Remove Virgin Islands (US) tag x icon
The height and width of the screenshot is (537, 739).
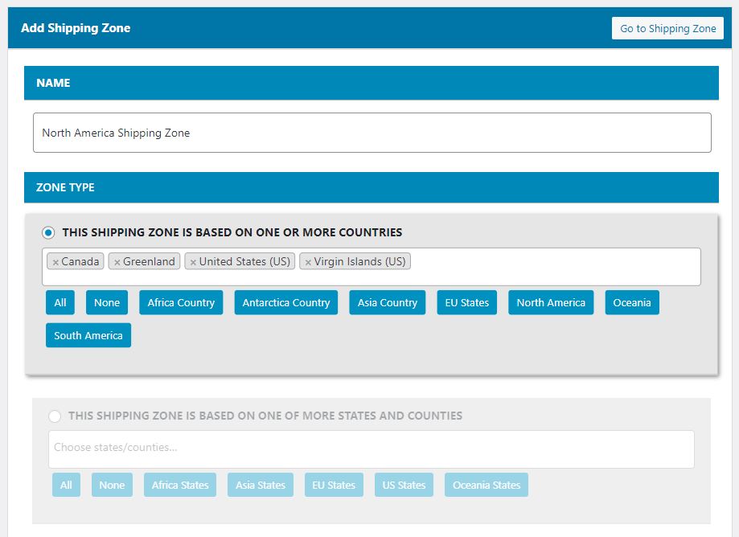tap(308, 262)
